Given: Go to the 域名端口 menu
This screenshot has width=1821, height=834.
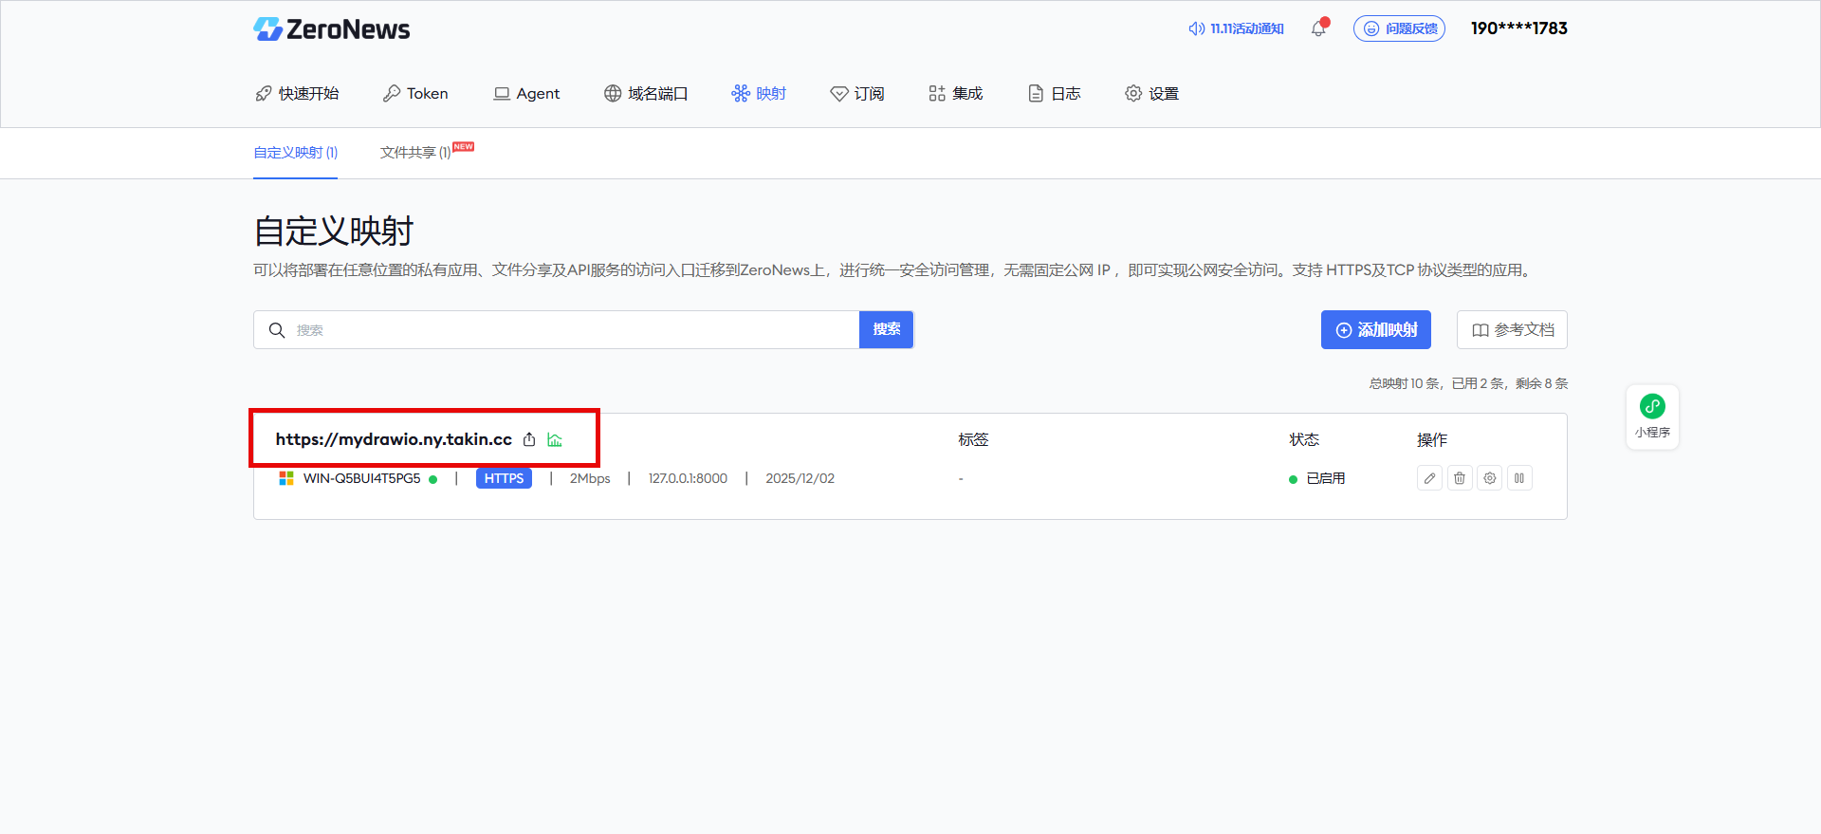Looking at the screenshot, I should [x=646, y=93].
